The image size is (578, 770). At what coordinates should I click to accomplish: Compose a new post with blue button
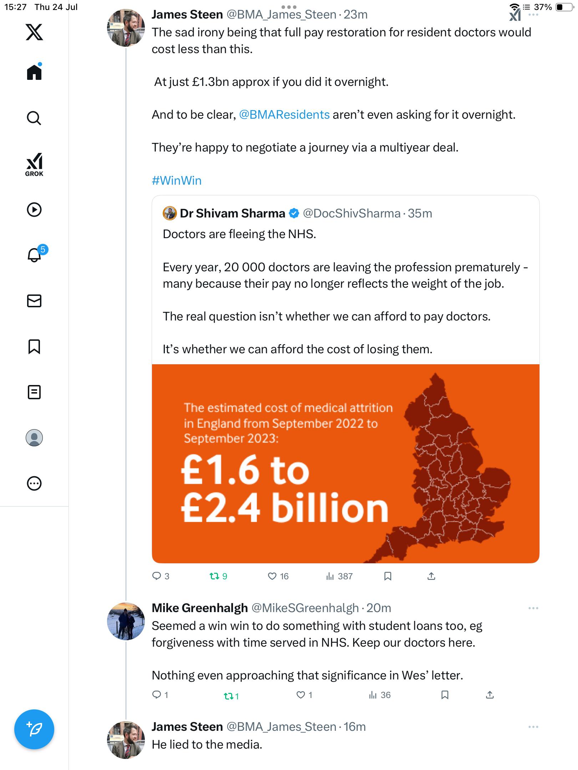(34, 729)
